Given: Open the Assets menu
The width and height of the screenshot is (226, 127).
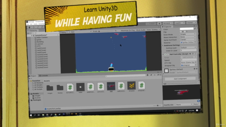Looking at the screenshot, I should pos(35,24).
